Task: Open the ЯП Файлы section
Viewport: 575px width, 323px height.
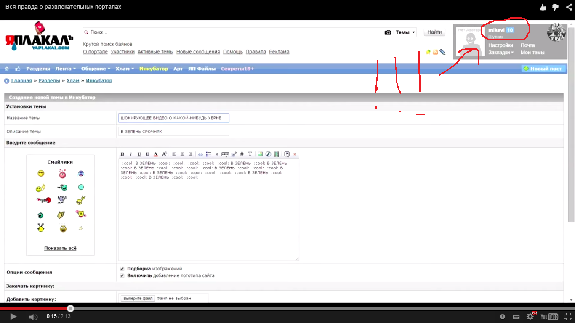Action: [202, 69]
